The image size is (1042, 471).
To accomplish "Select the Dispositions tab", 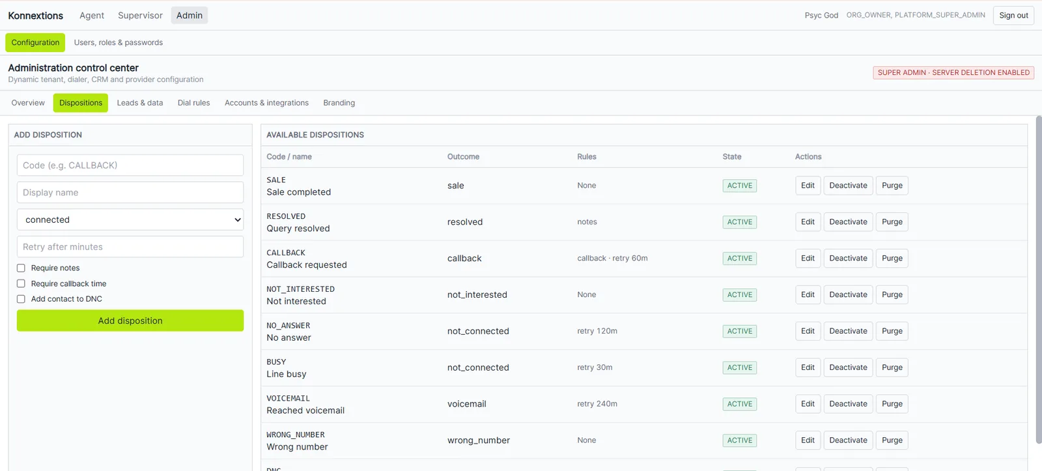I will coord(81,103).
